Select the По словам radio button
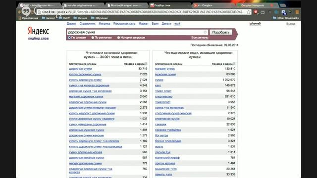The image size is (317, 178). (x=69, y=38)
